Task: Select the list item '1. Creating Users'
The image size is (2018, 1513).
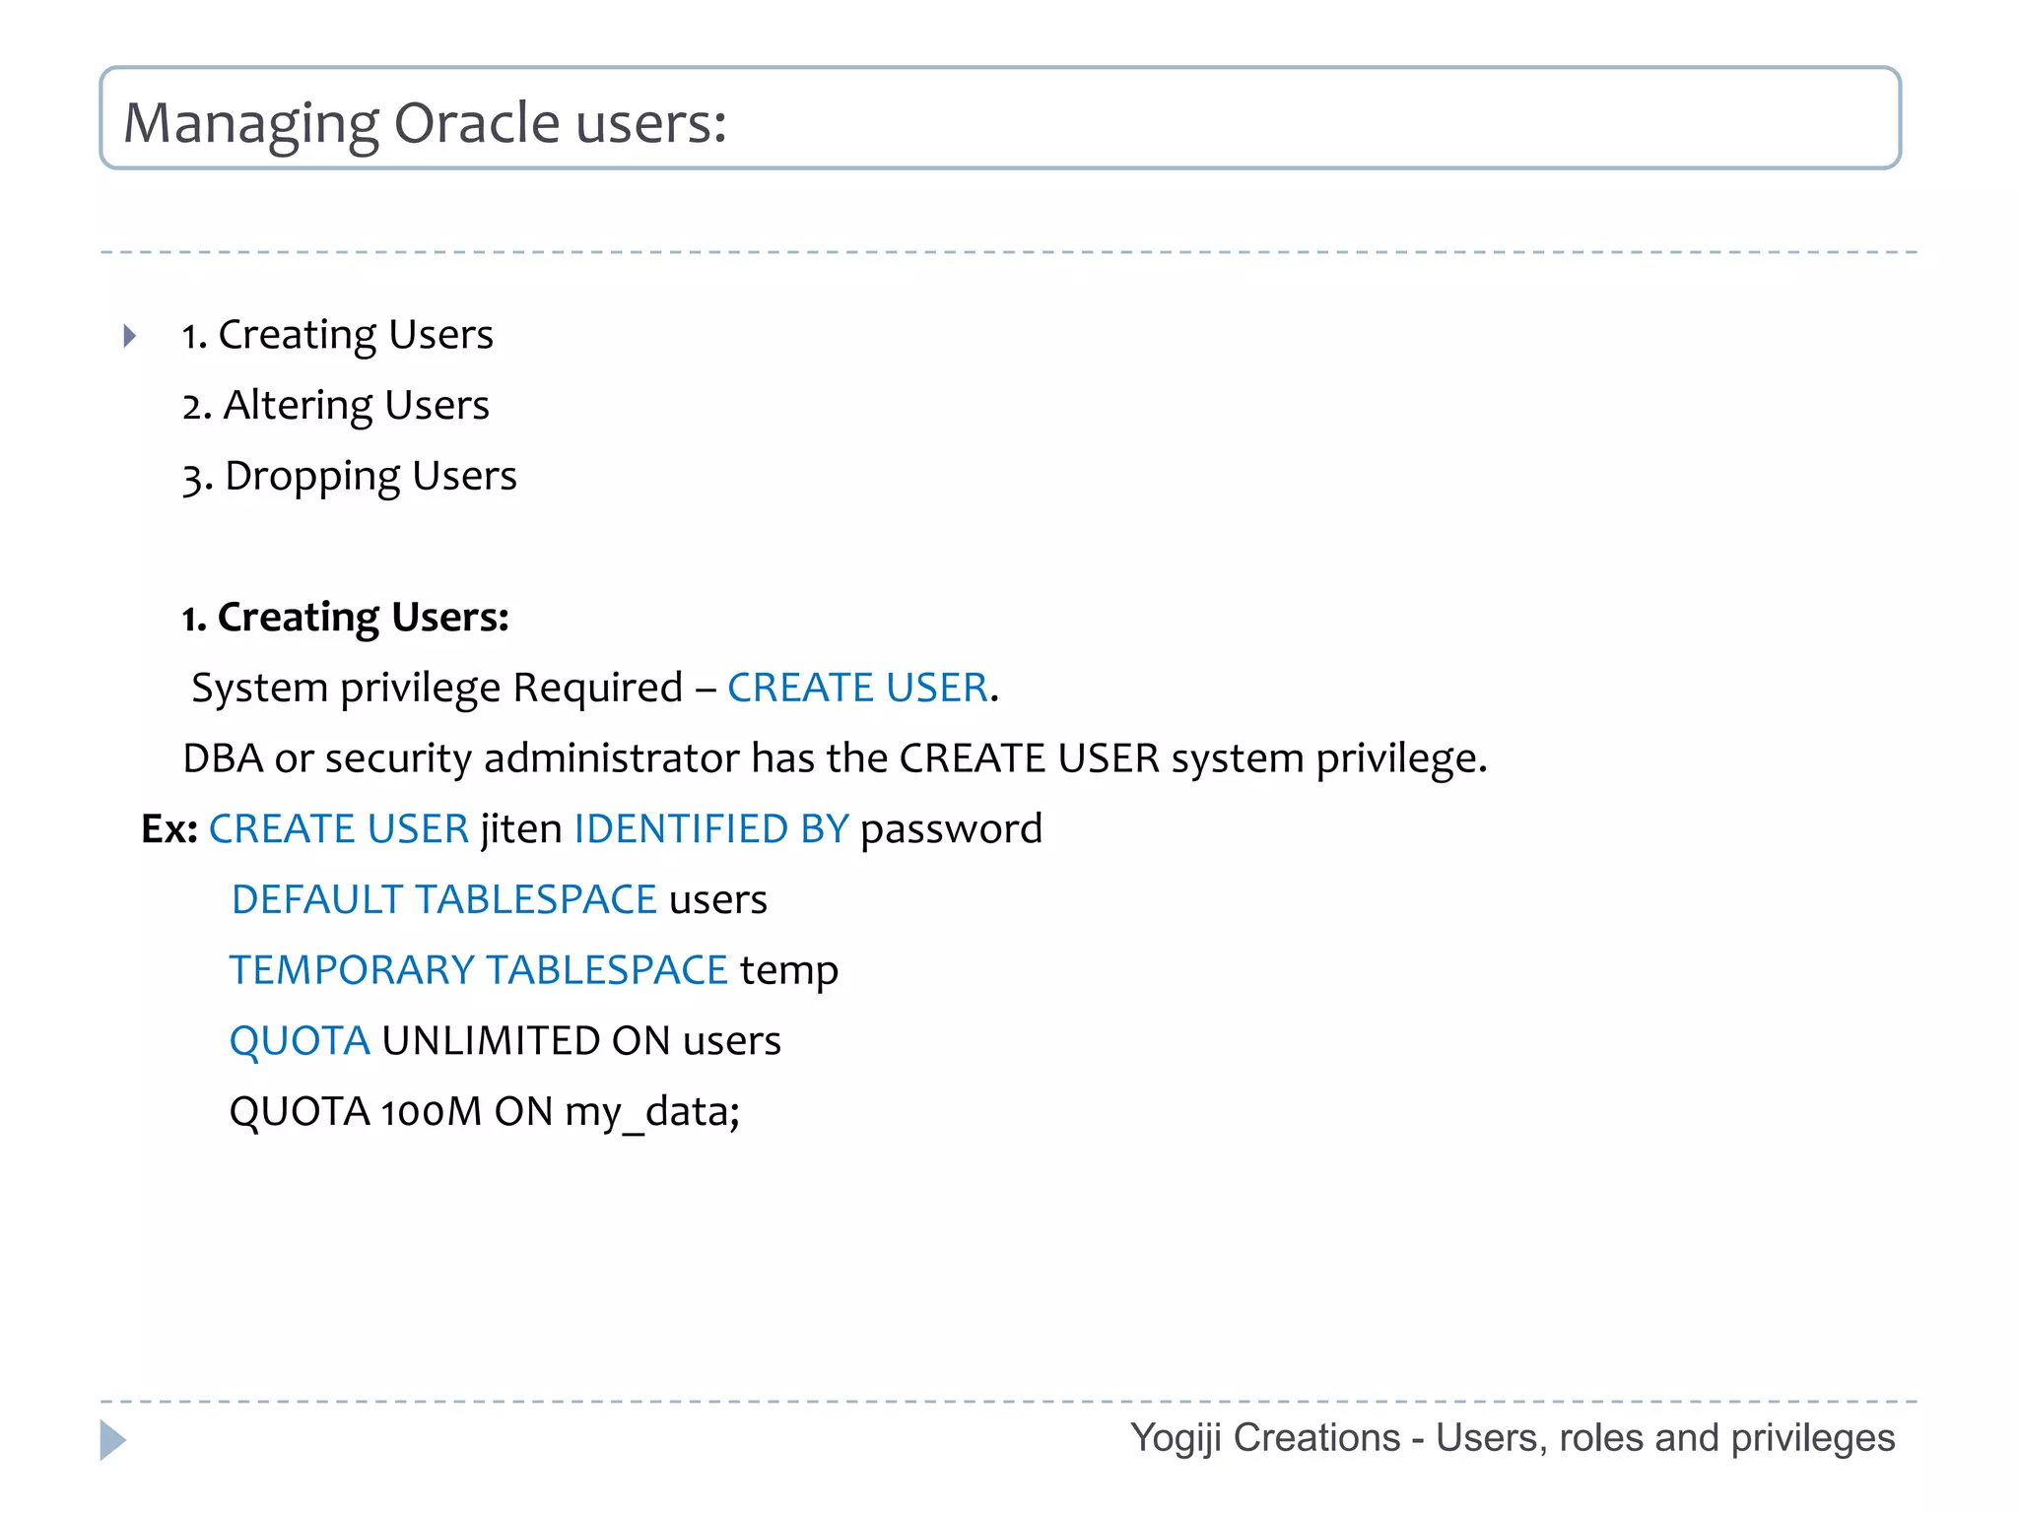Action: 337,335
